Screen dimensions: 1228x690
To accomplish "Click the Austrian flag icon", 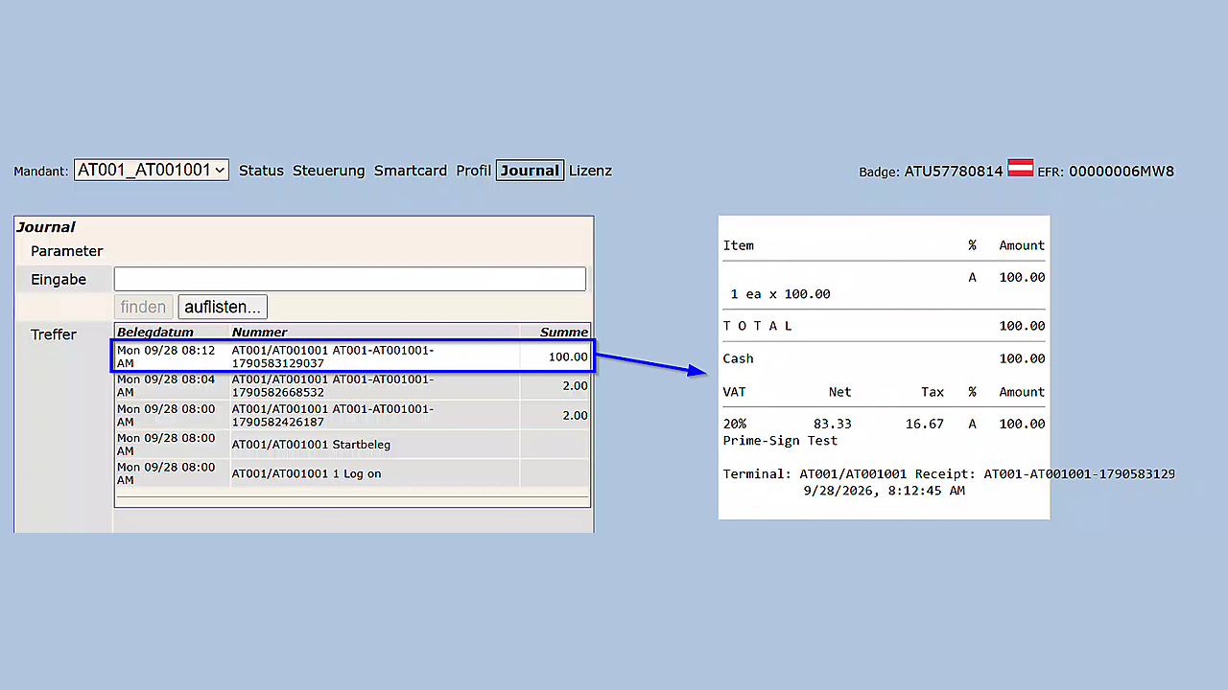I will click(1020, 170).
